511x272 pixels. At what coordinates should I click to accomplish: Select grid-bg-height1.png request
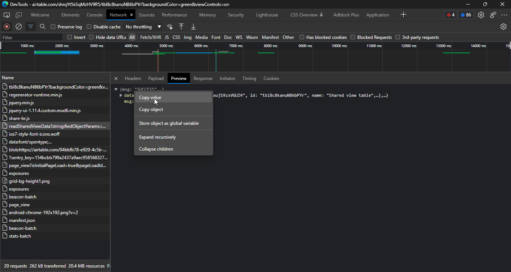pyautogui.click(x=55, y=181)
